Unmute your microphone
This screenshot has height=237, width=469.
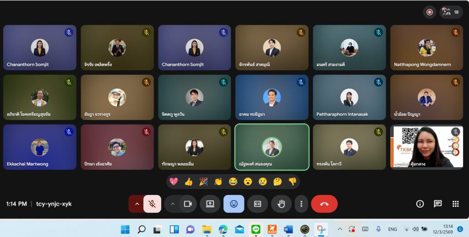(x=152, y=204)
